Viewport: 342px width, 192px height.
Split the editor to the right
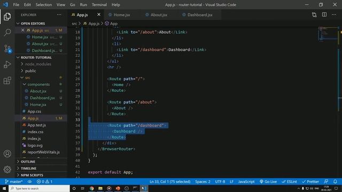coord(324,15)
